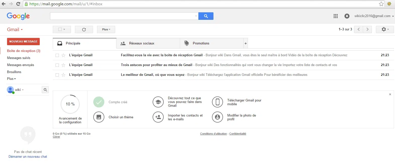
Task: Click the browser forward arrow
Action: (11, 4)
